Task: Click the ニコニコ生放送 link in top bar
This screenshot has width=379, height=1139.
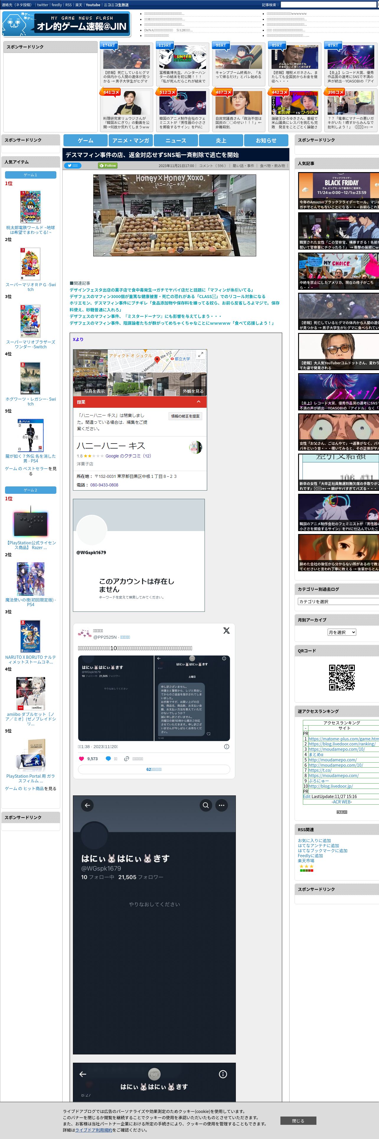Action: [x=116, y=5]
